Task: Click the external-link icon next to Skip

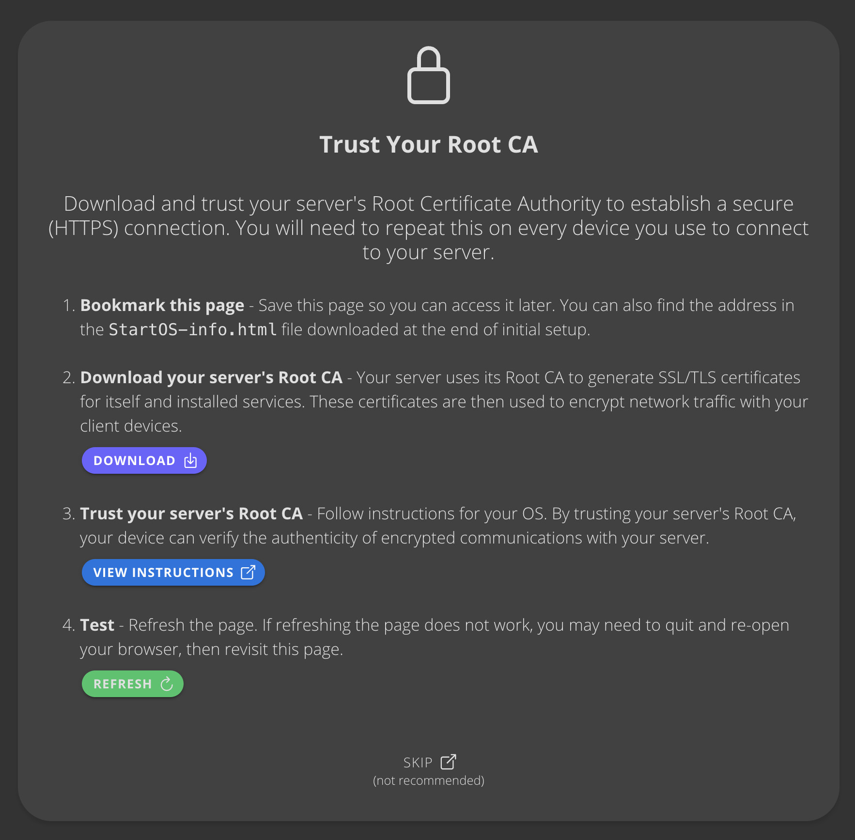Action: pyautogui.click(x=448, y=762)
